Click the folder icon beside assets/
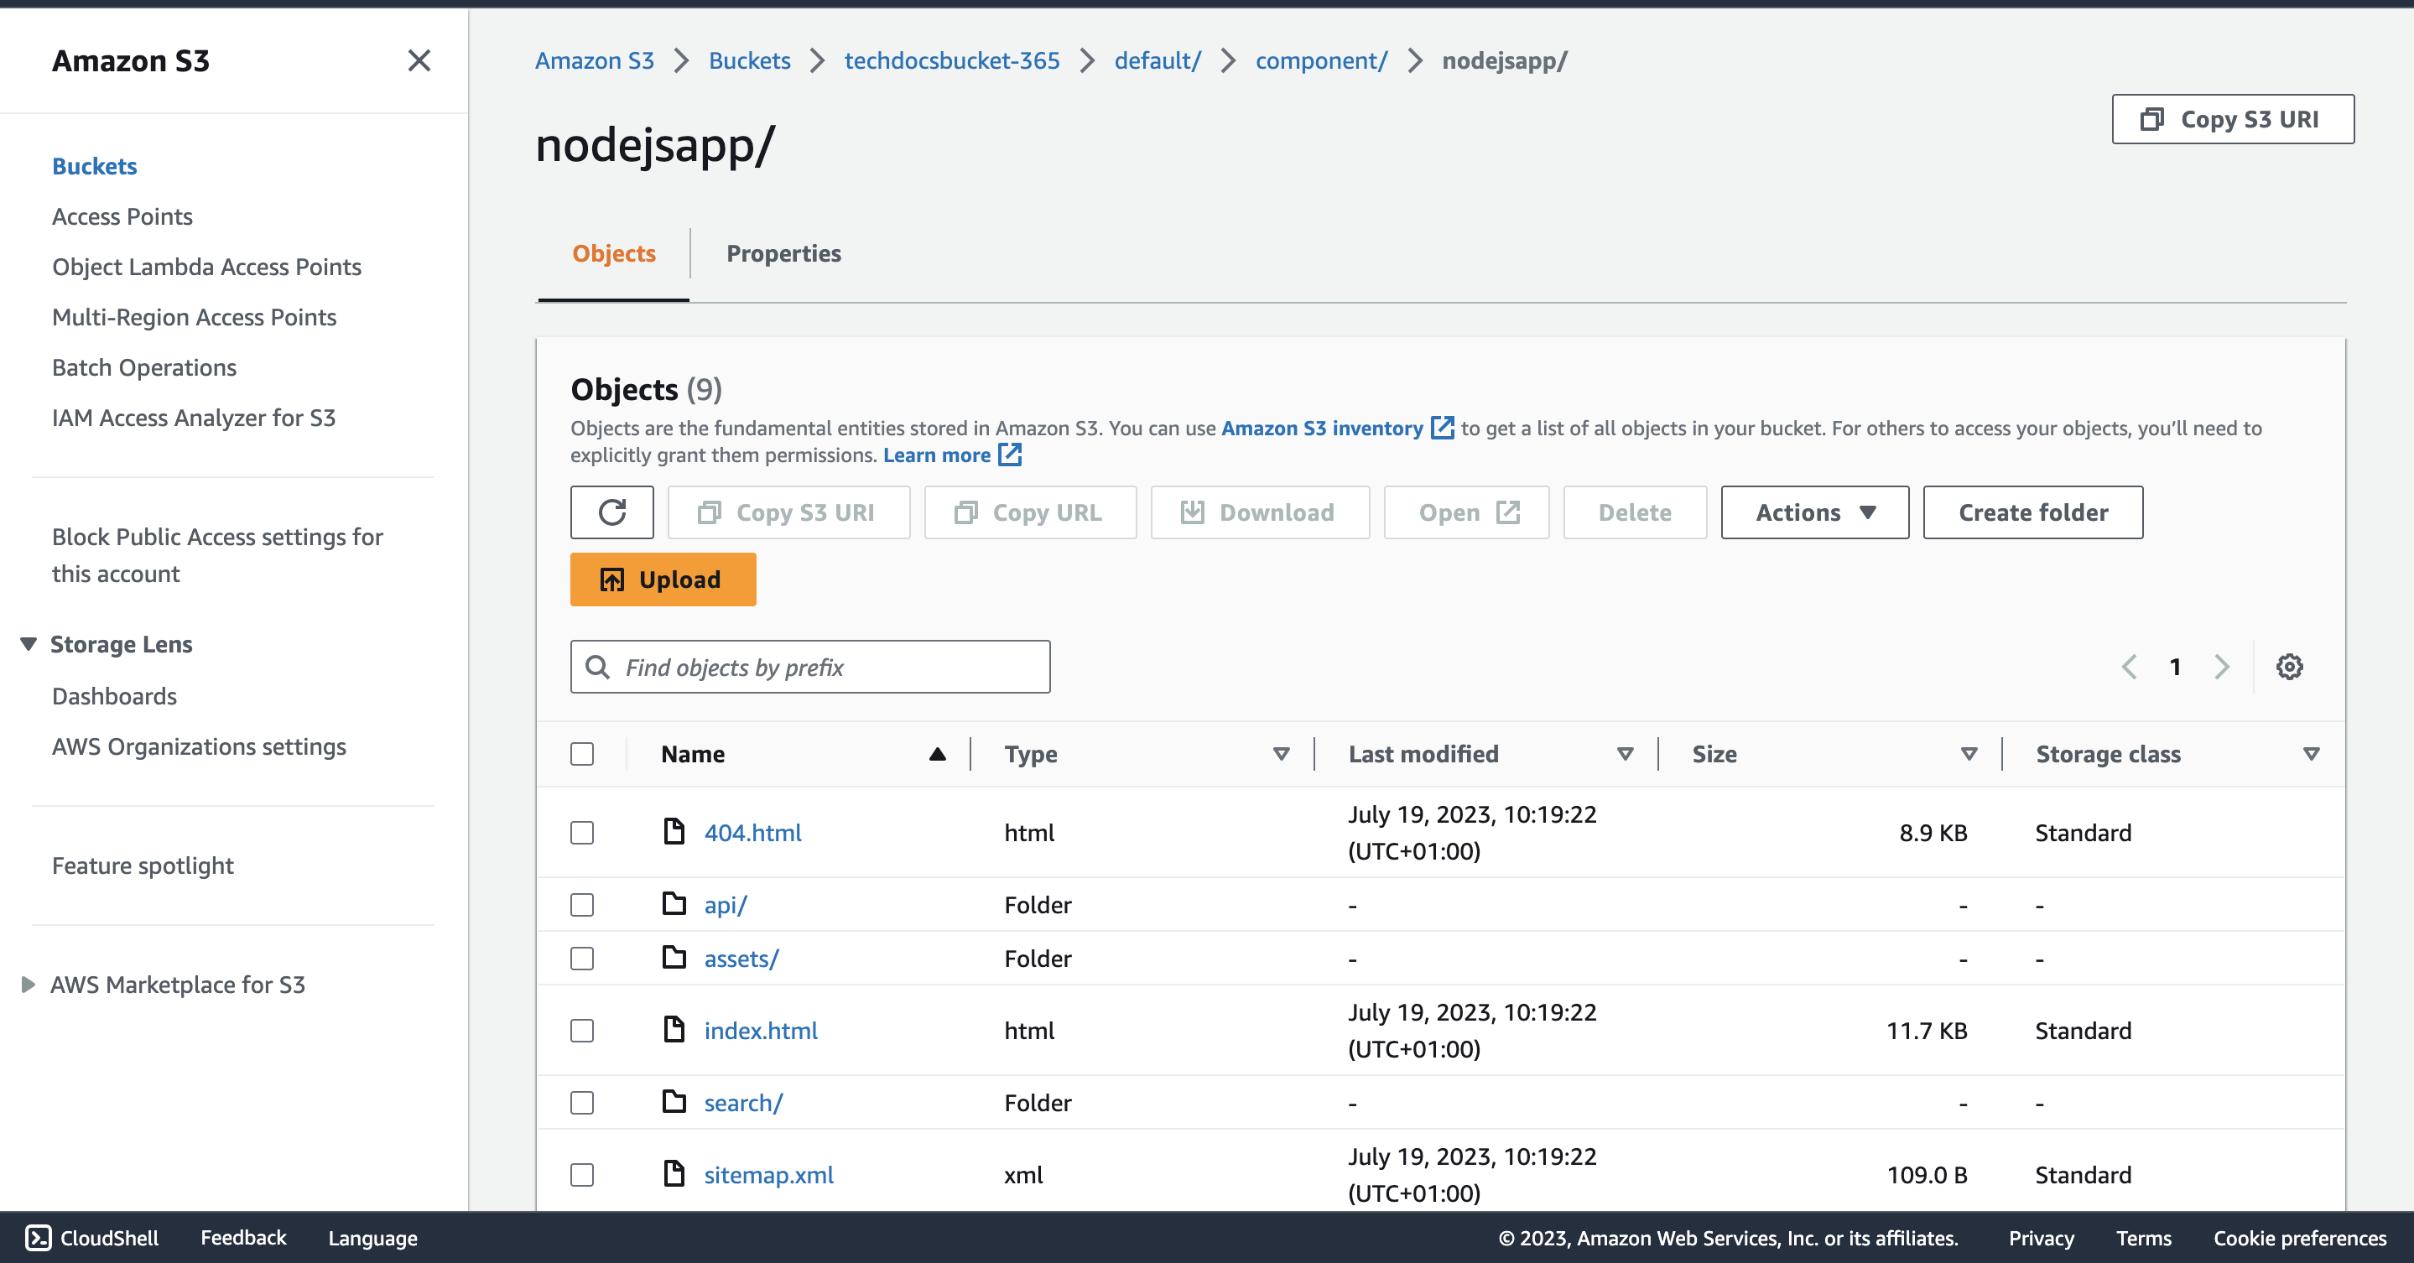Viewport: 2414px width, 1263px height. (x=674, y=957)
